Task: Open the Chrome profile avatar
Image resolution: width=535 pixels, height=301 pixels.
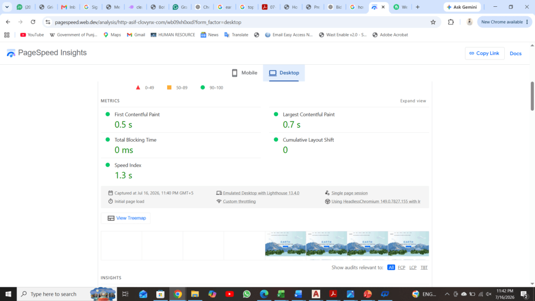Action: click(470, 22)
